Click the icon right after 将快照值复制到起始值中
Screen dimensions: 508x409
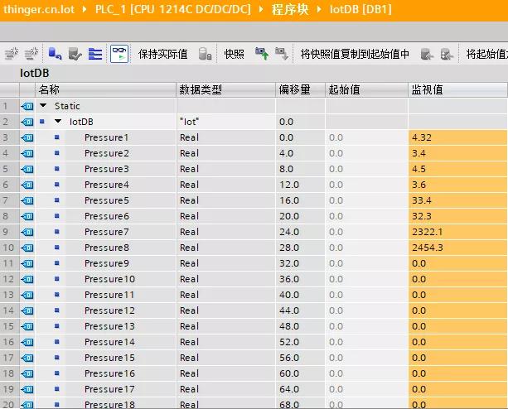tap(427, 54)
